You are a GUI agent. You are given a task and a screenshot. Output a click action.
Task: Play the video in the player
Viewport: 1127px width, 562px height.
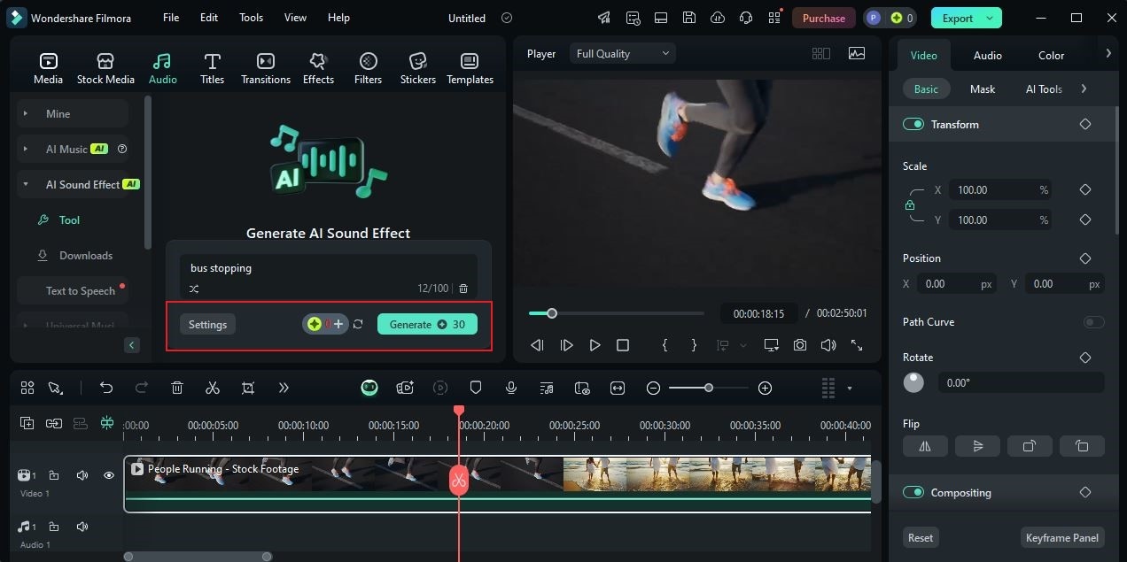pyautogui.click(x=595, y=345)
